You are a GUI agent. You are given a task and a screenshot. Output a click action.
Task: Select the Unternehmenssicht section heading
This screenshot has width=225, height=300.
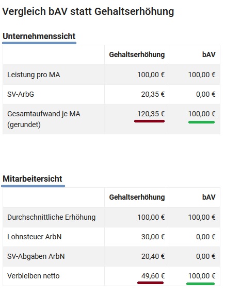point(39,36)
